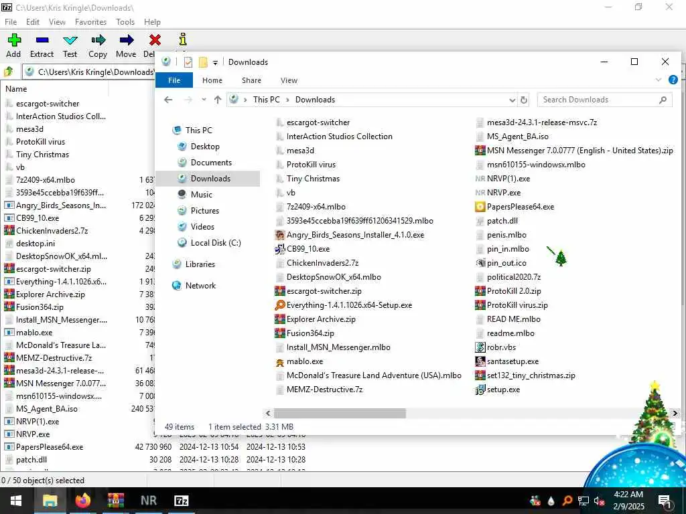Select setup.exe in Explorer
Screen dimensions: 686x514
point(498,390)
